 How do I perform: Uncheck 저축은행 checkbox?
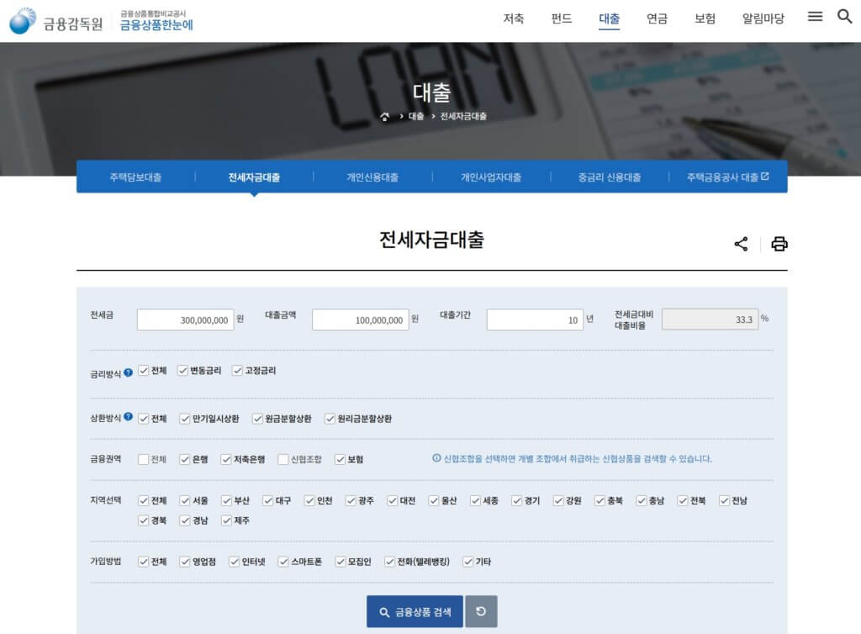(x=226, y=459)
